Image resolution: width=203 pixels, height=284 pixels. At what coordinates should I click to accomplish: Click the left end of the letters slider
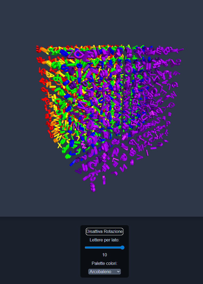[86, 248]
